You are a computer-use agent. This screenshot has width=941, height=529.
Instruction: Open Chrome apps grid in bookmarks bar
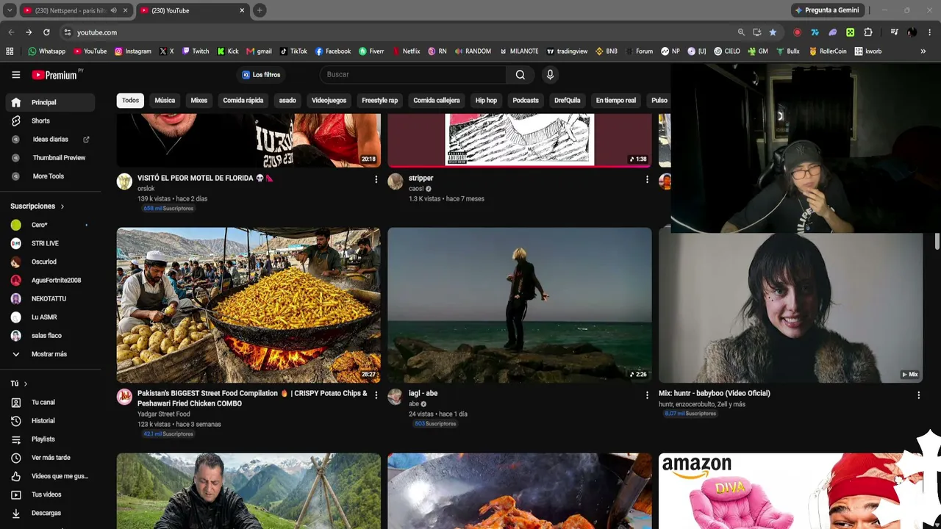10,51
